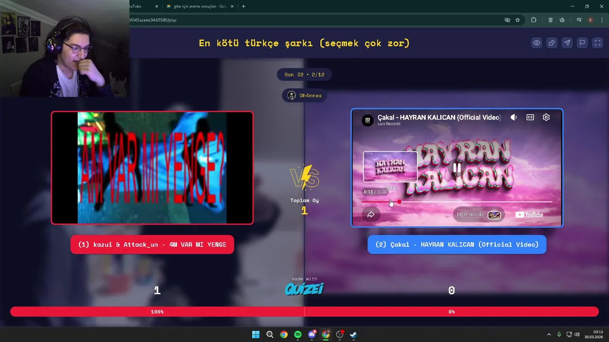The image size is (609, 342).
Task: Open Steam from the taskbar
Action: tap(354, 334)
